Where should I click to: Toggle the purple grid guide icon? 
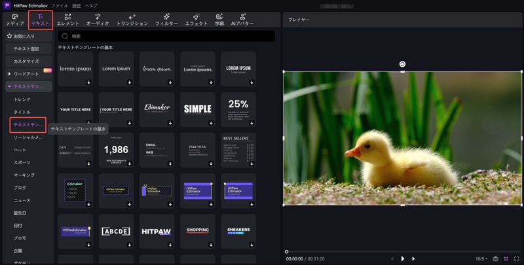pyautogui.click(x=506, y=258)
